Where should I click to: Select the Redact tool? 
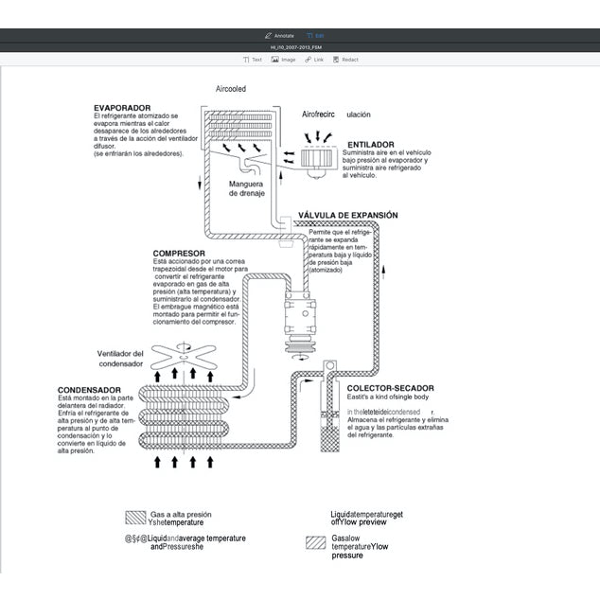[x=344, y=59]
